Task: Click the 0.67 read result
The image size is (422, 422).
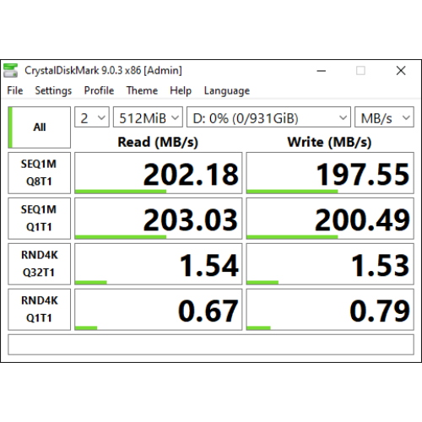Action: click(158, 310)
